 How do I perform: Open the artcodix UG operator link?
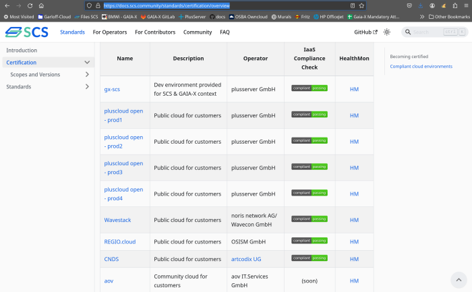click(246, 259)
